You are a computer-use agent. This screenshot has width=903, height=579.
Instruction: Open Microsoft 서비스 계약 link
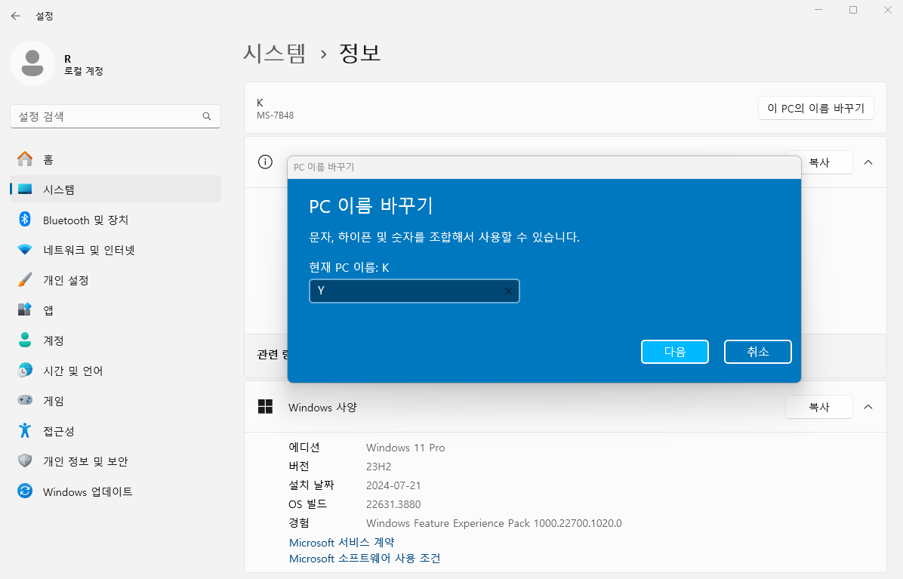(x=341, y=542)
